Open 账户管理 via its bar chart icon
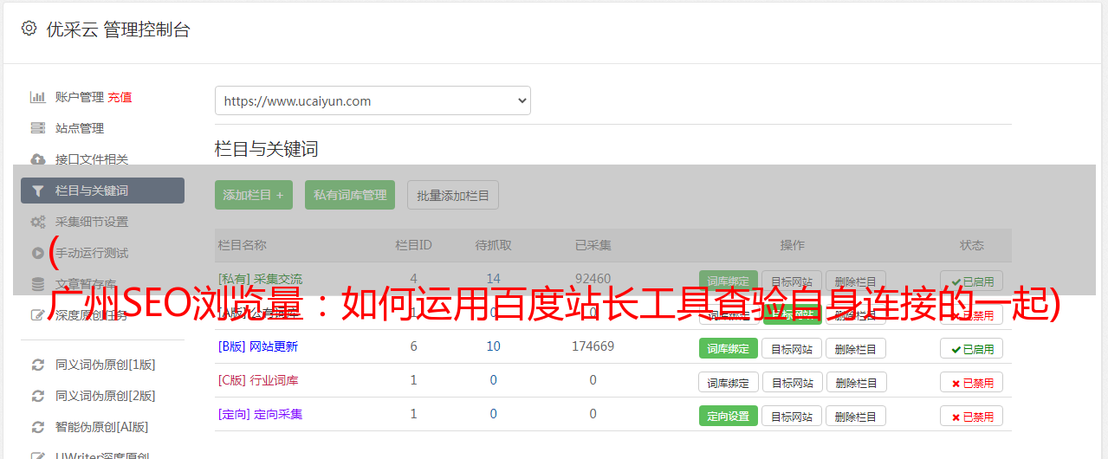This screenshot has height=459, width=1108. click(38, 97)
